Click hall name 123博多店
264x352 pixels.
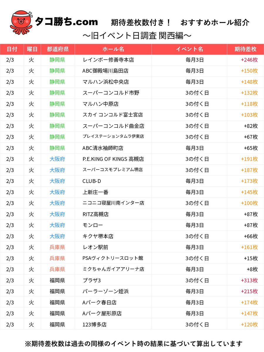coord(94,324)
